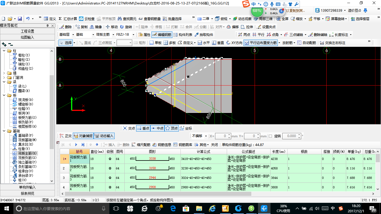Choose 水平 horizontal rebar direction
Viewport: 381px width, 214px height.
click(x=204, y=43)
